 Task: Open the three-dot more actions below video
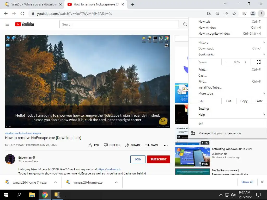pos(166,145)
